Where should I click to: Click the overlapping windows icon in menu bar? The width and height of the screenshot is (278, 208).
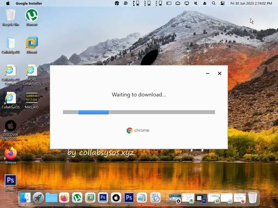pyautogui.click(x=126, y=3)
